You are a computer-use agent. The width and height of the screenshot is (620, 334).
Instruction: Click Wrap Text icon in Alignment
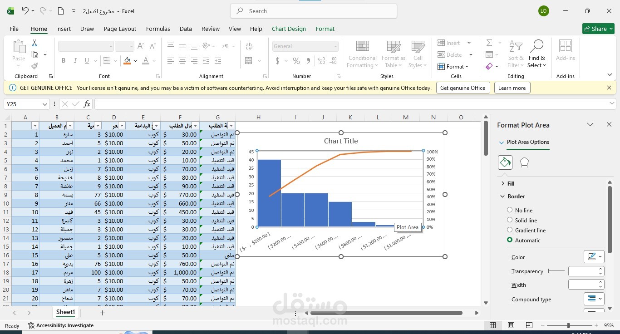point(249,46)
